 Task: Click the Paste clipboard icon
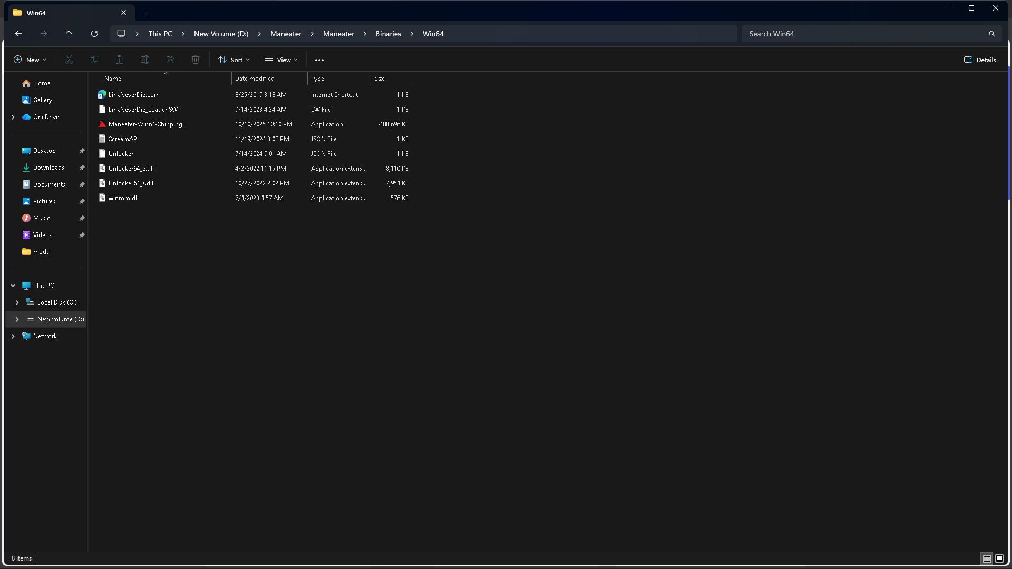coord(120,60)
